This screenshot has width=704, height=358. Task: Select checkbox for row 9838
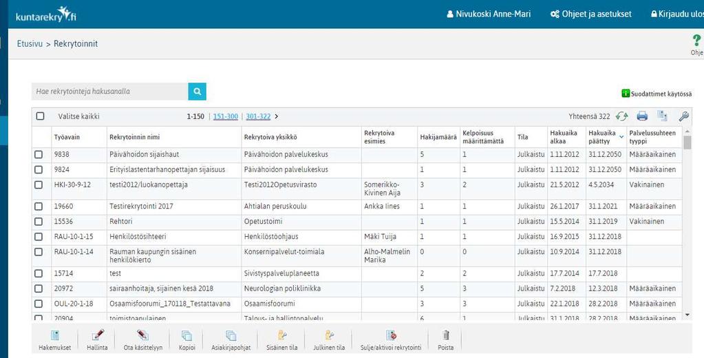tap(39, 154)
